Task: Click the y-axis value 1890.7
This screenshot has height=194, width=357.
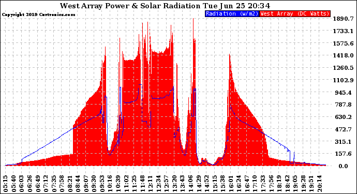Action: 344,19
